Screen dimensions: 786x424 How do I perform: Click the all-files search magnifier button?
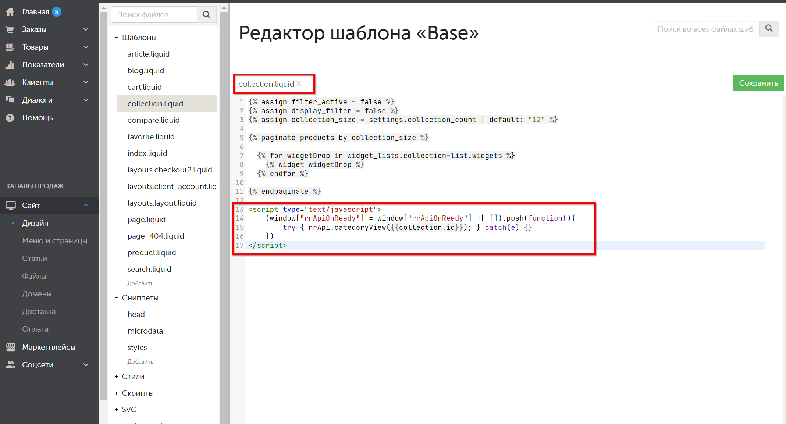pyautogui.click(x=769, y=29)
